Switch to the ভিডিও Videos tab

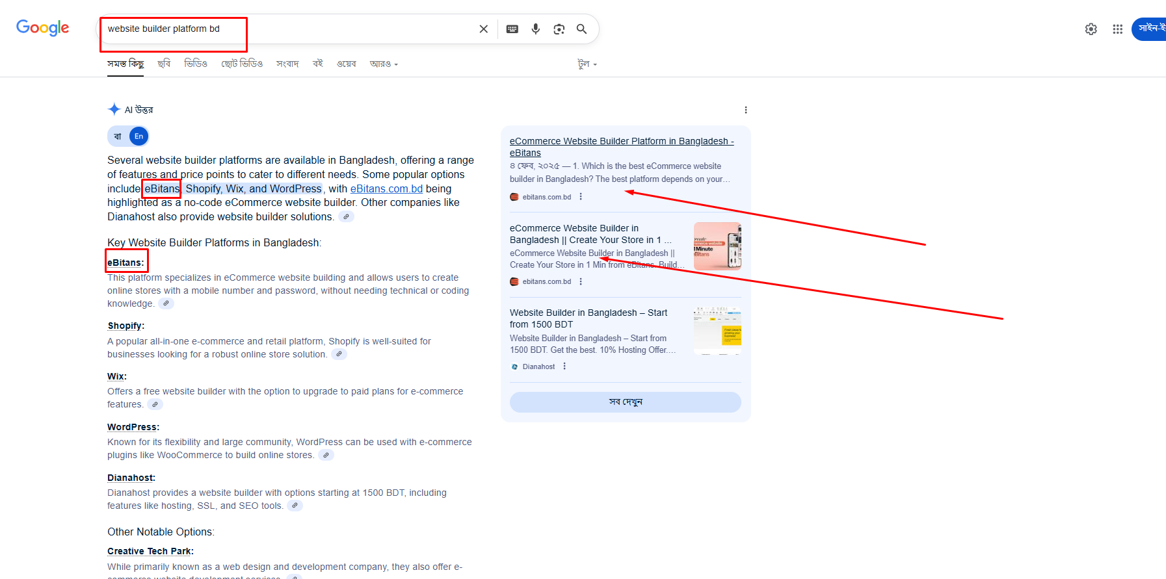click(196, 64)
